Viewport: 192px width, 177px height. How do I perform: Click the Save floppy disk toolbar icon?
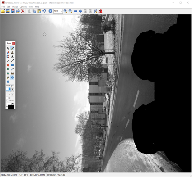13,11
